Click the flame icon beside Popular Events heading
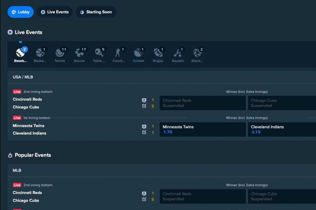Screen dimensions: 316x210 10,155
